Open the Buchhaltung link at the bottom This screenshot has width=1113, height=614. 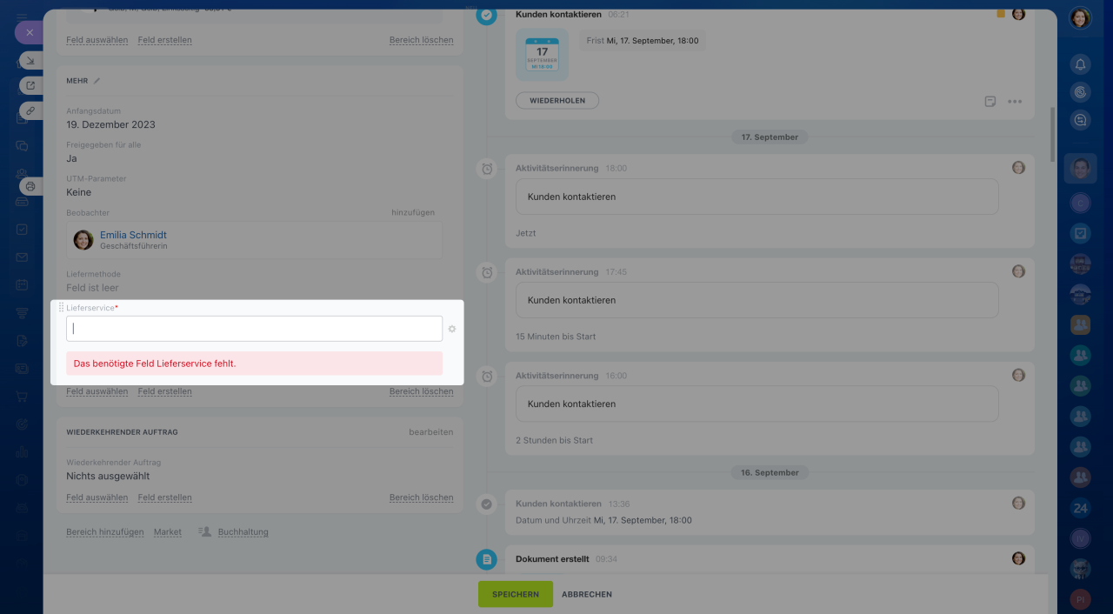click(243, 531)
